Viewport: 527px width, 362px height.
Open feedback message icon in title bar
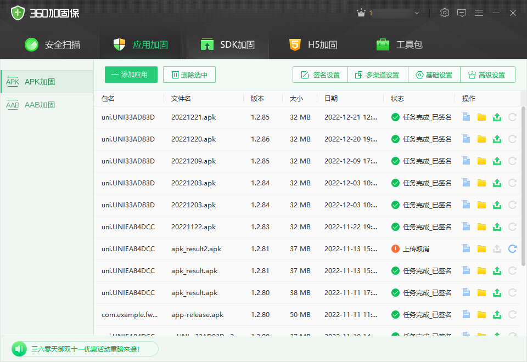tap(462, 13)
